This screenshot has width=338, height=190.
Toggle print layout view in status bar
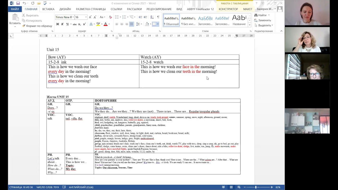click(x=231, y=187)
